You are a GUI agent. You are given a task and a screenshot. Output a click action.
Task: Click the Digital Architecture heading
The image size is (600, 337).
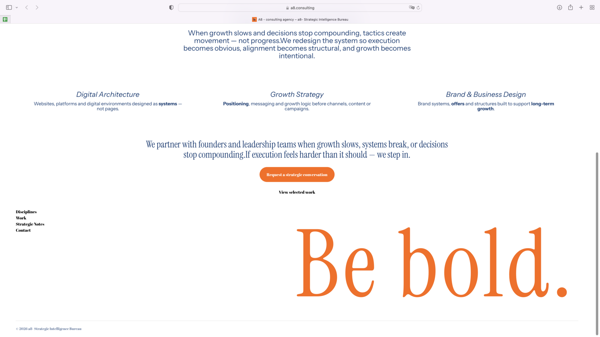point(108,95)
